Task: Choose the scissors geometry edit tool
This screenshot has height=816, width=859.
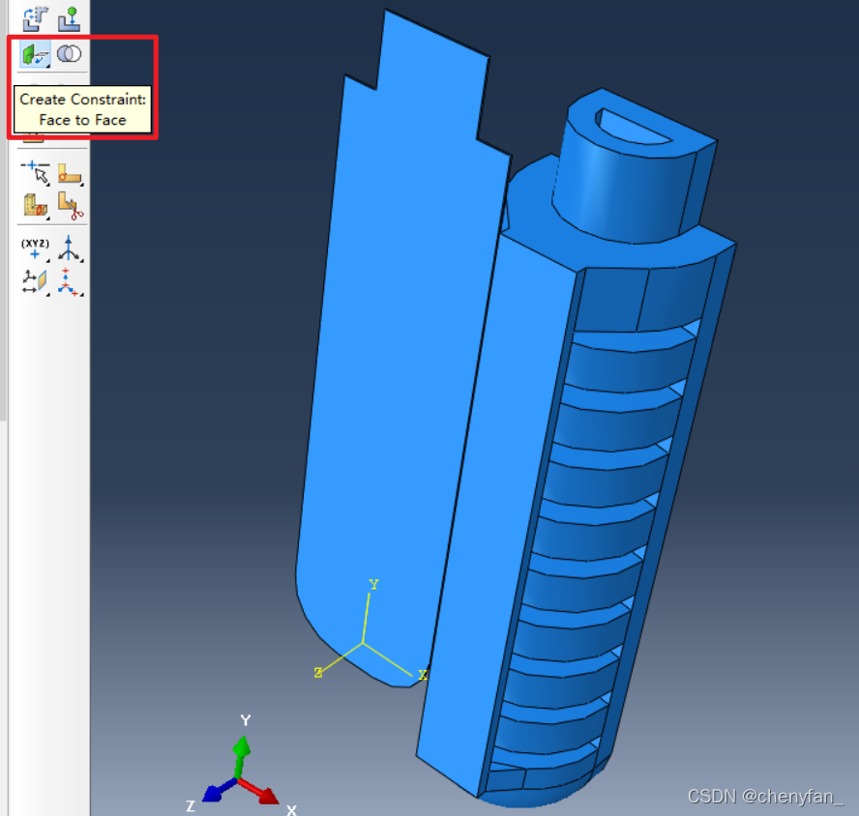Action: 70,205
